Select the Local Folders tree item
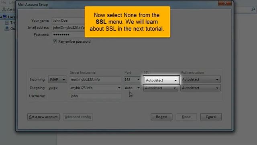 coord(10,17)
